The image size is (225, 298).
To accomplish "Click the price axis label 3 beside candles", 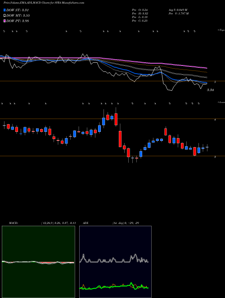I will click(215, 157).
